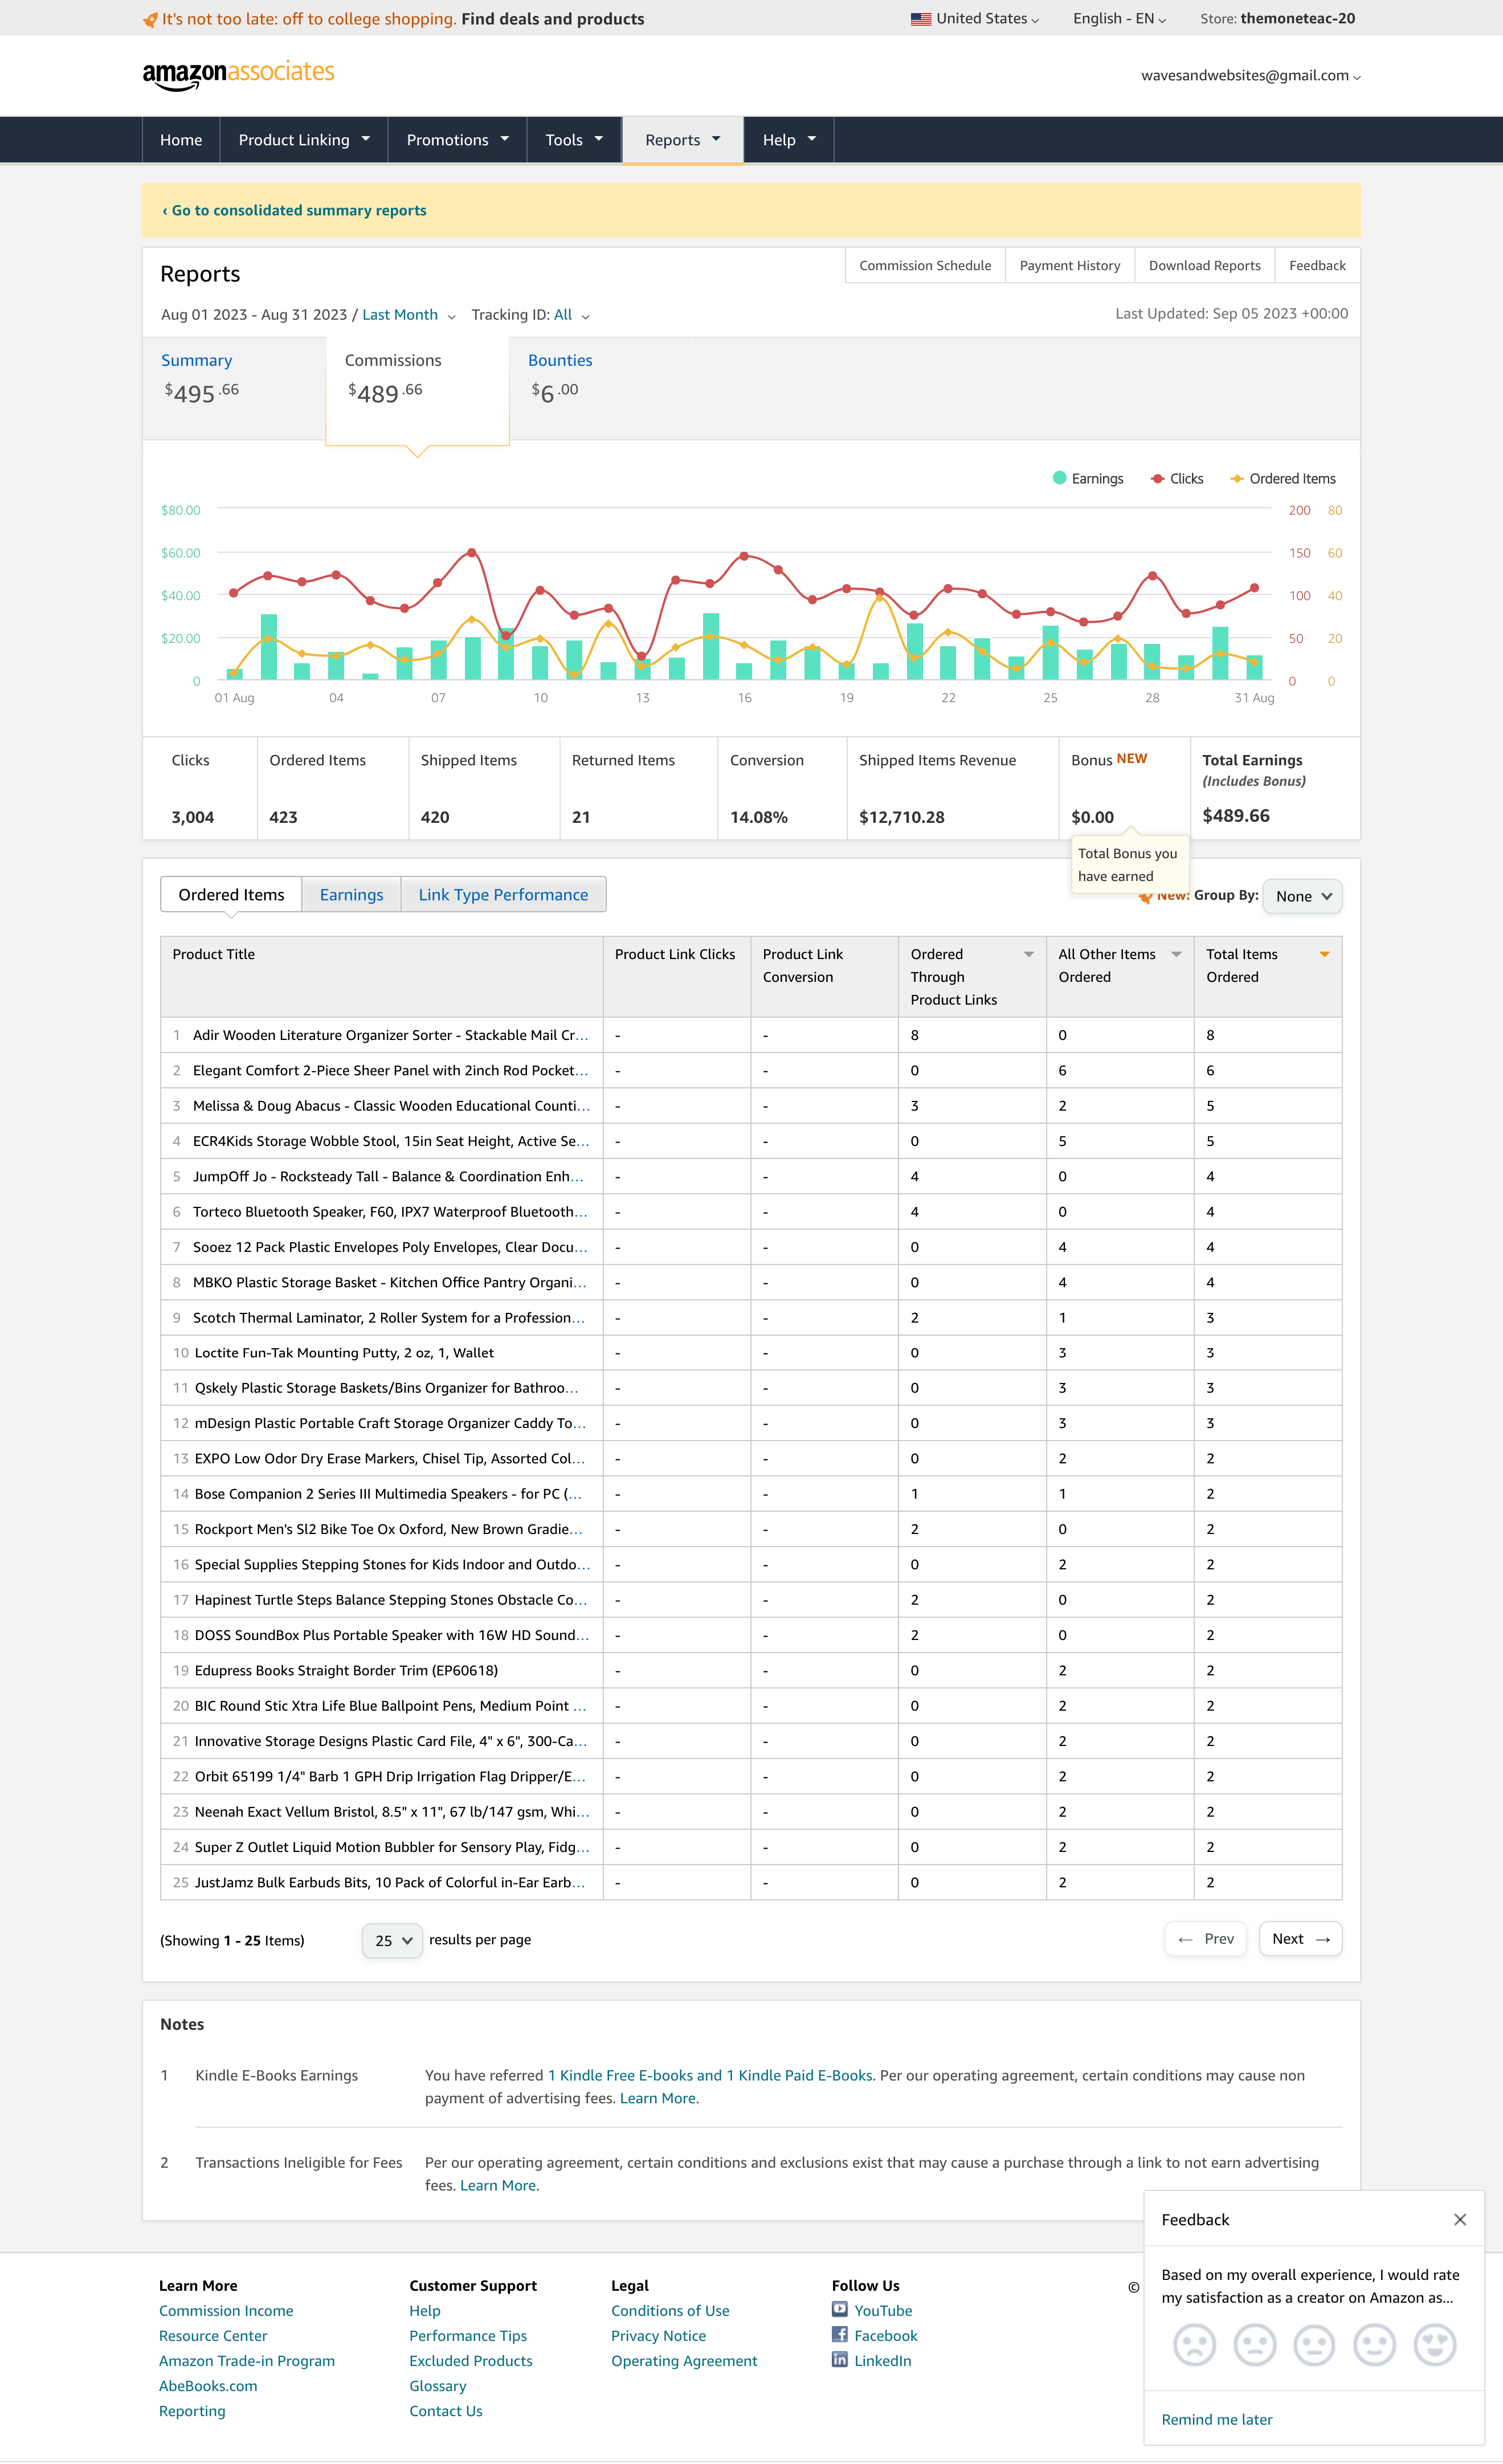Click the Next page button
1503x2464 pixels.
1300,1939
